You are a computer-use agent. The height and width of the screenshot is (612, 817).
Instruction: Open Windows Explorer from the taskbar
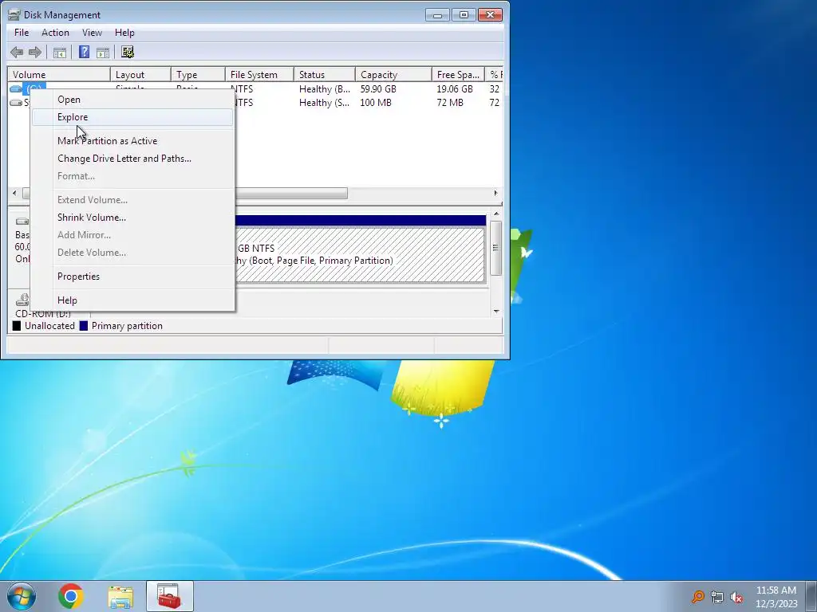point(120,596)
